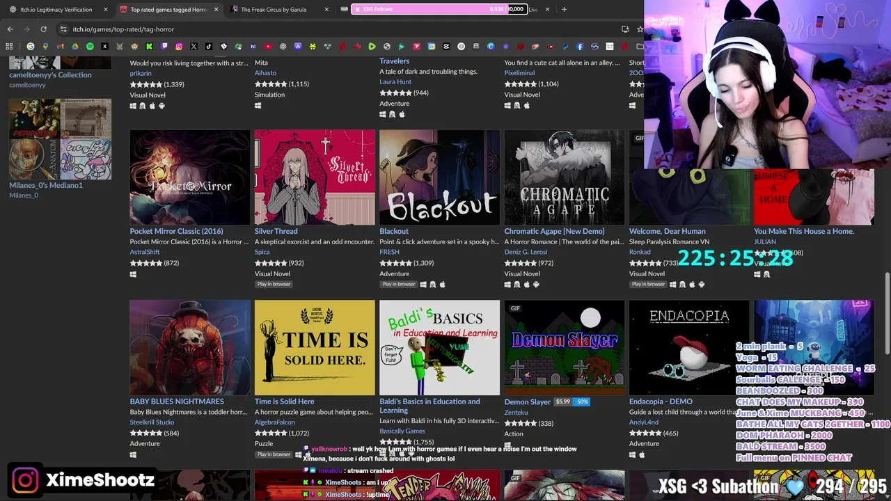The height and width of the screenshot is (501, 891).
Task: Click the macOS icon under Blackout
Action: 442,284
